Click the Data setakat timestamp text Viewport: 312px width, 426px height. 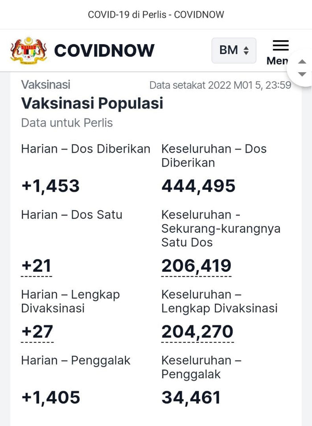(x=220, y=85)
